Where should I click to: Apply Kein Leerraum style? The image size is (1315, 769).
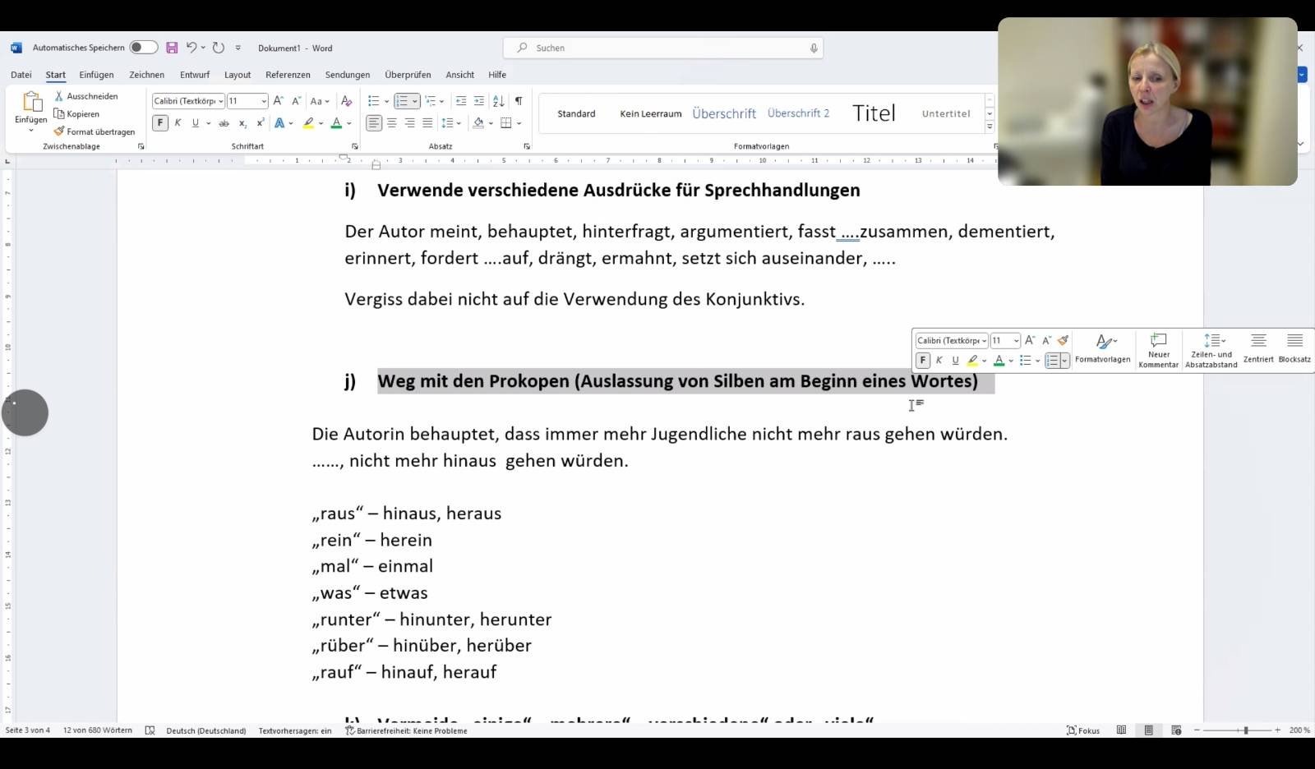[650, 113]
